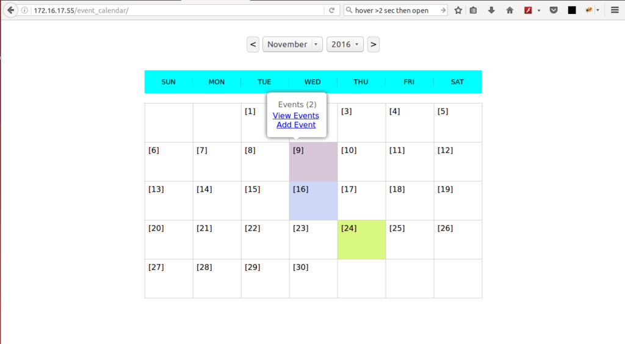Viewport: 625px width, 344px height.
Task: Select the green day [24] cell
Action: coord(361,239)
